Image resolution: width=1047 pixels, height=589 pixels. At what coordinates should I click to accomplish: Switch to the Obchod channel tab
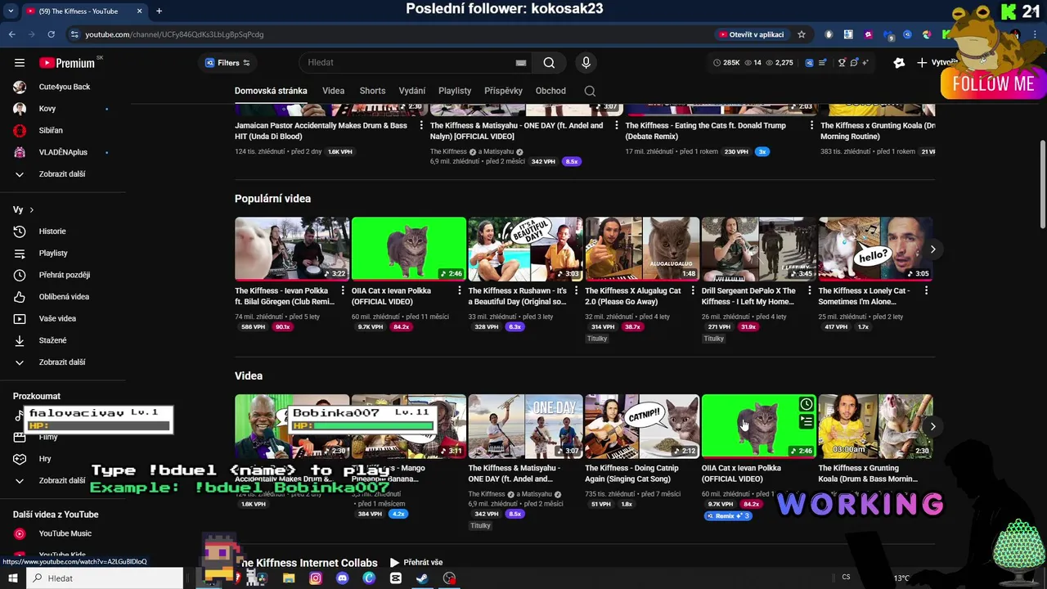coord(550,91)
